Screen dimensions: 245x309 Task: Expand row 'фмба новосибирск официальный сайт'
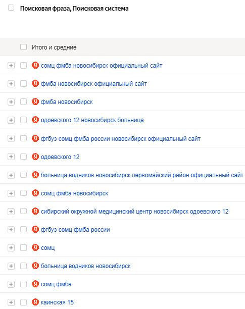pos(11,84)
